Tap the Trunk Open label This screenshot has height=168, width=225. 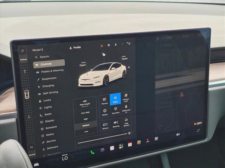pos(124,58)
